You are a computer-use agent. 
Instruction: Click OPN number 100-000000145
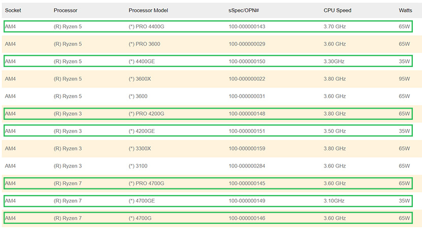click(247, 183)
